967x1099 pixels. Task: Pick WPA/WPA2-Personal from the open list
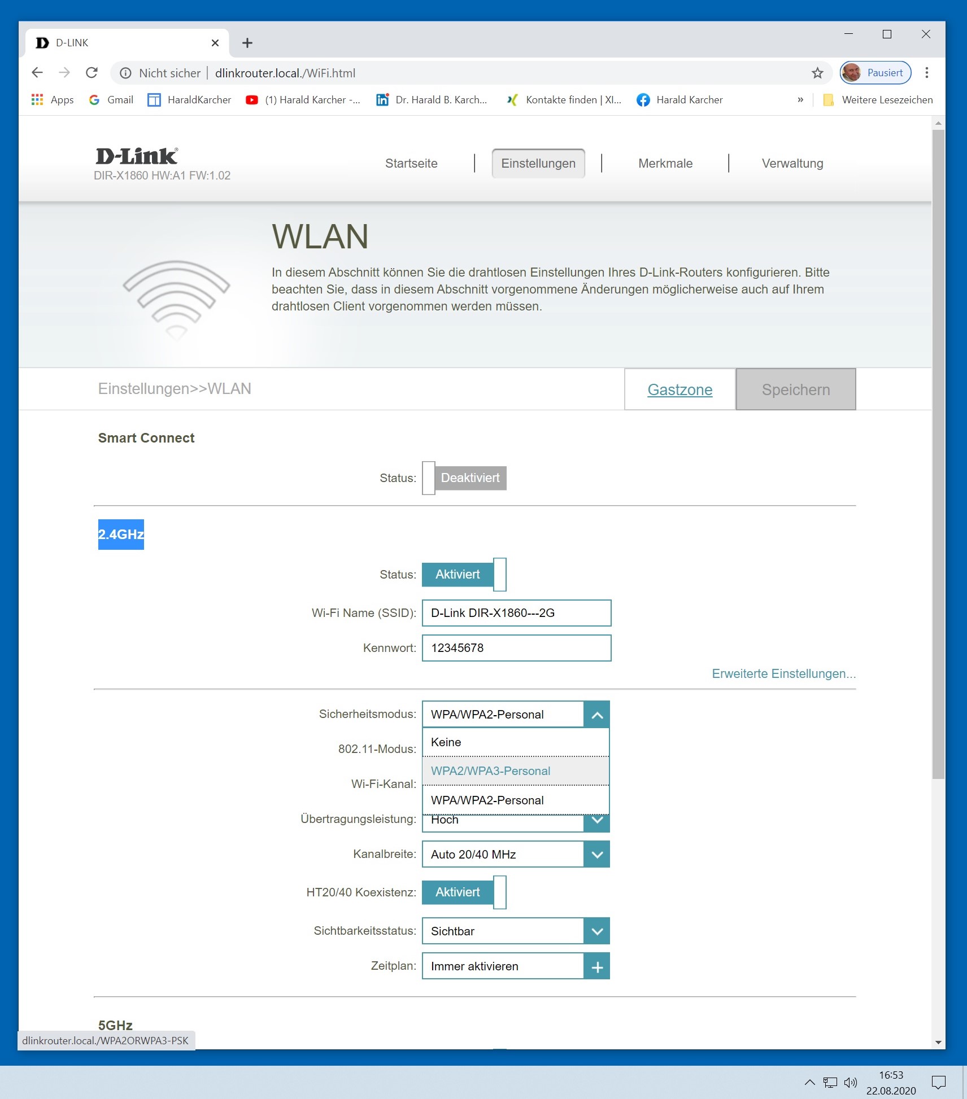pyautogui.click(x=516, y=800)
